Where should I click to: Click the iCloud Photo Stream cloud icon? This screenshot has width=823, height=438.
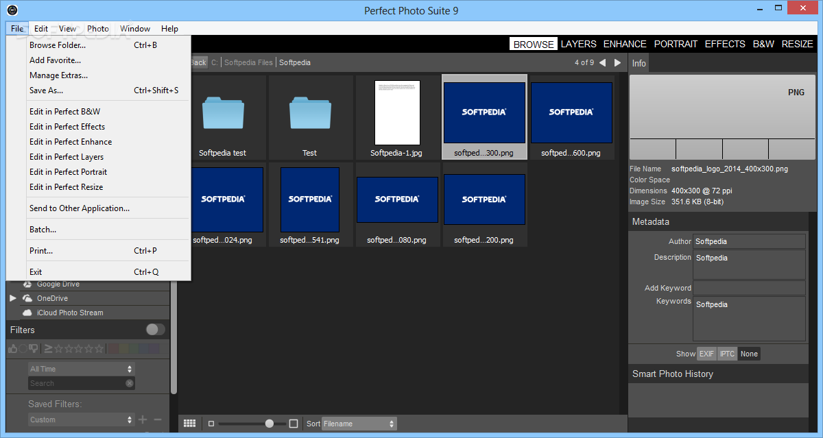(x=27, y=313)
